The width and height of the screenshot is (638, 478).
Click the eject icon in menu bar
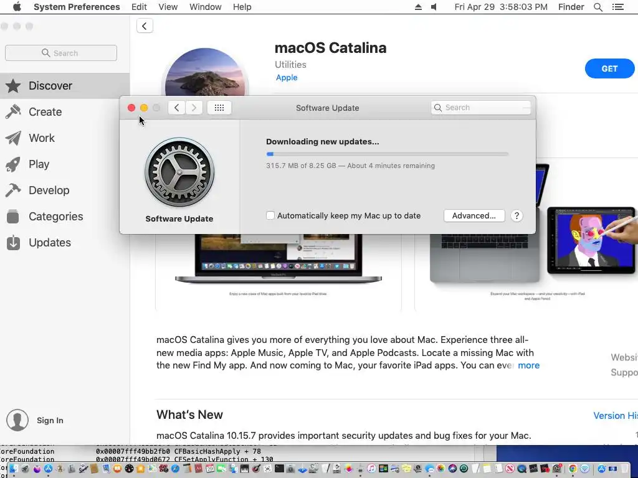418,7
